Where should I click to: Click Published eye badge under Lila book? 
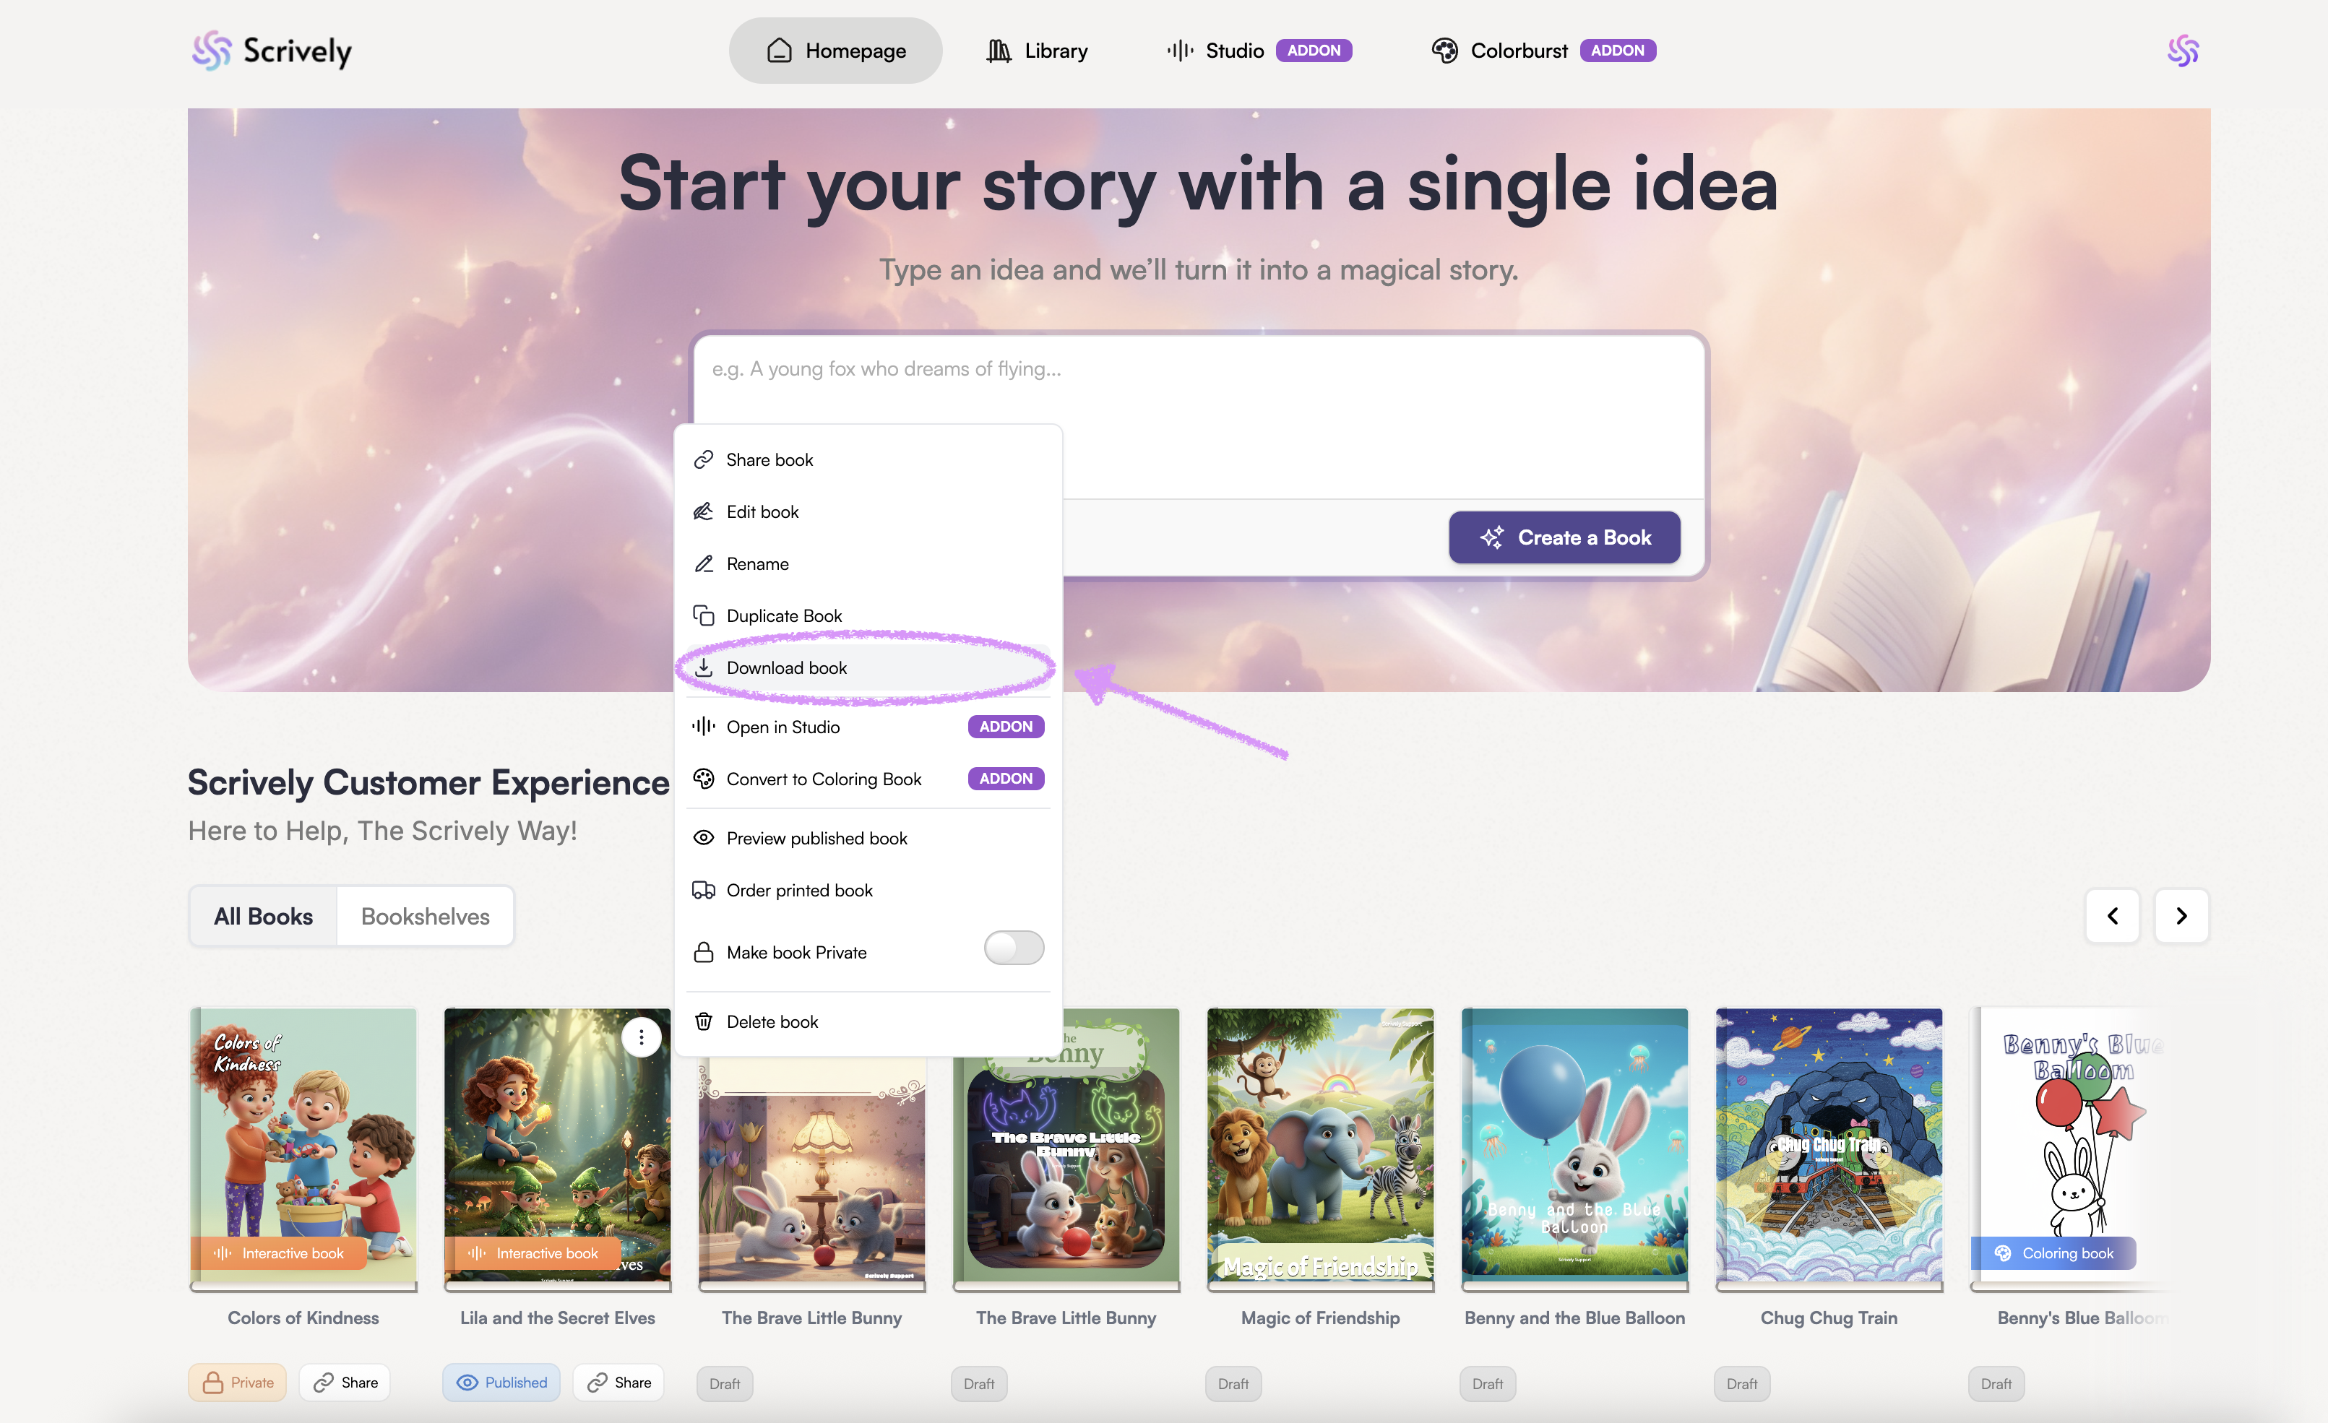click(x=501, y=1383)
